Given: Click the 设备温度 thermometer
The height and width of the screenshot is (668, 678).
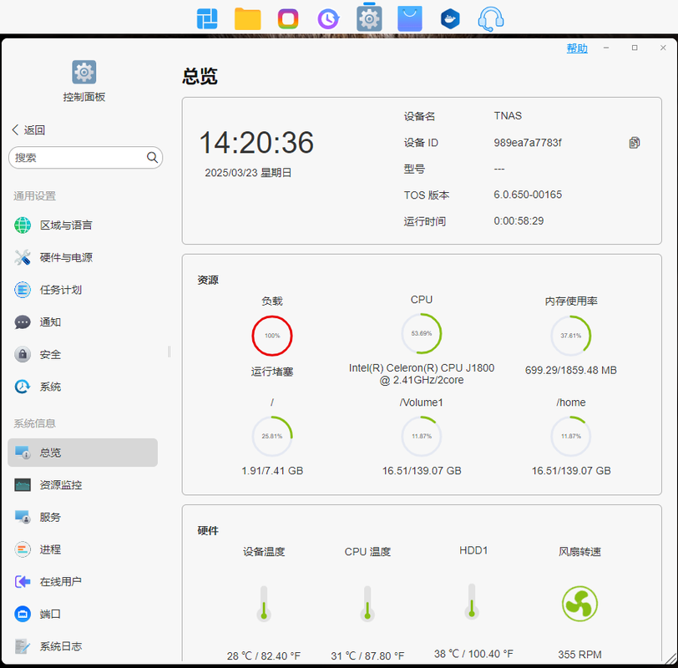Looking at the screenshot, I should click(x=264, y=604).
